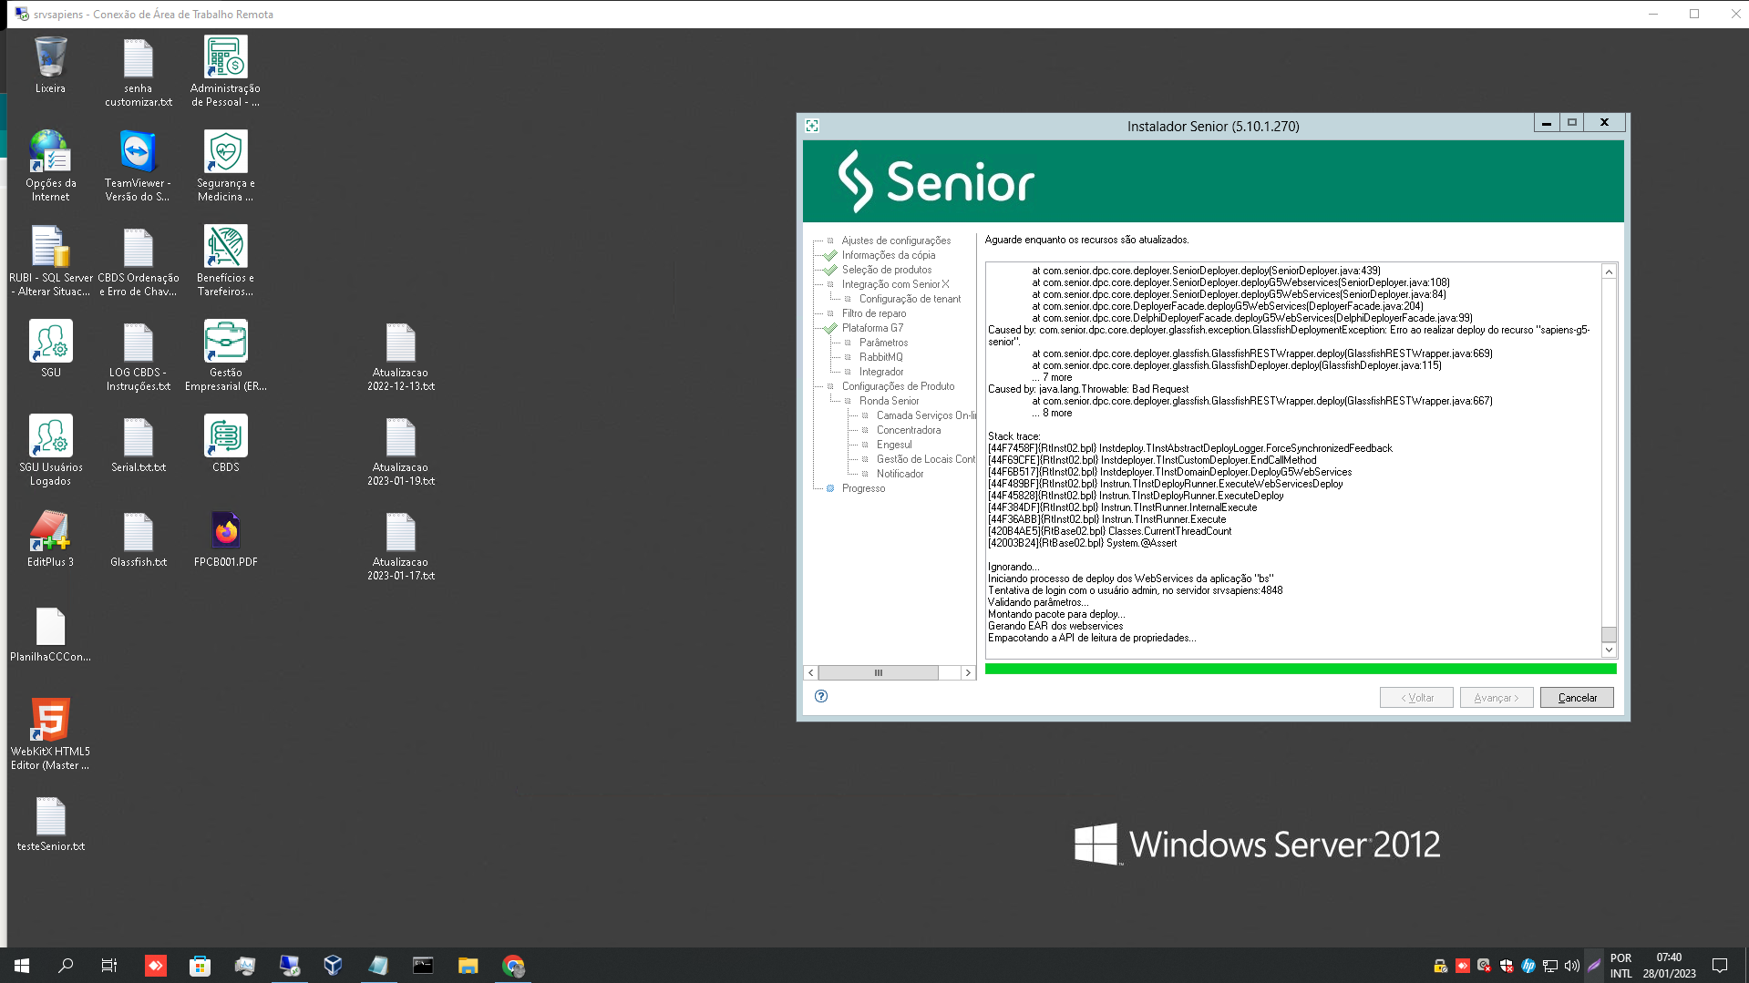The width and height of the screenshot is (1749, 983).
Task: Open Benefícios e Tarefeiros shortcut
Action: click(x=225, y=261)
